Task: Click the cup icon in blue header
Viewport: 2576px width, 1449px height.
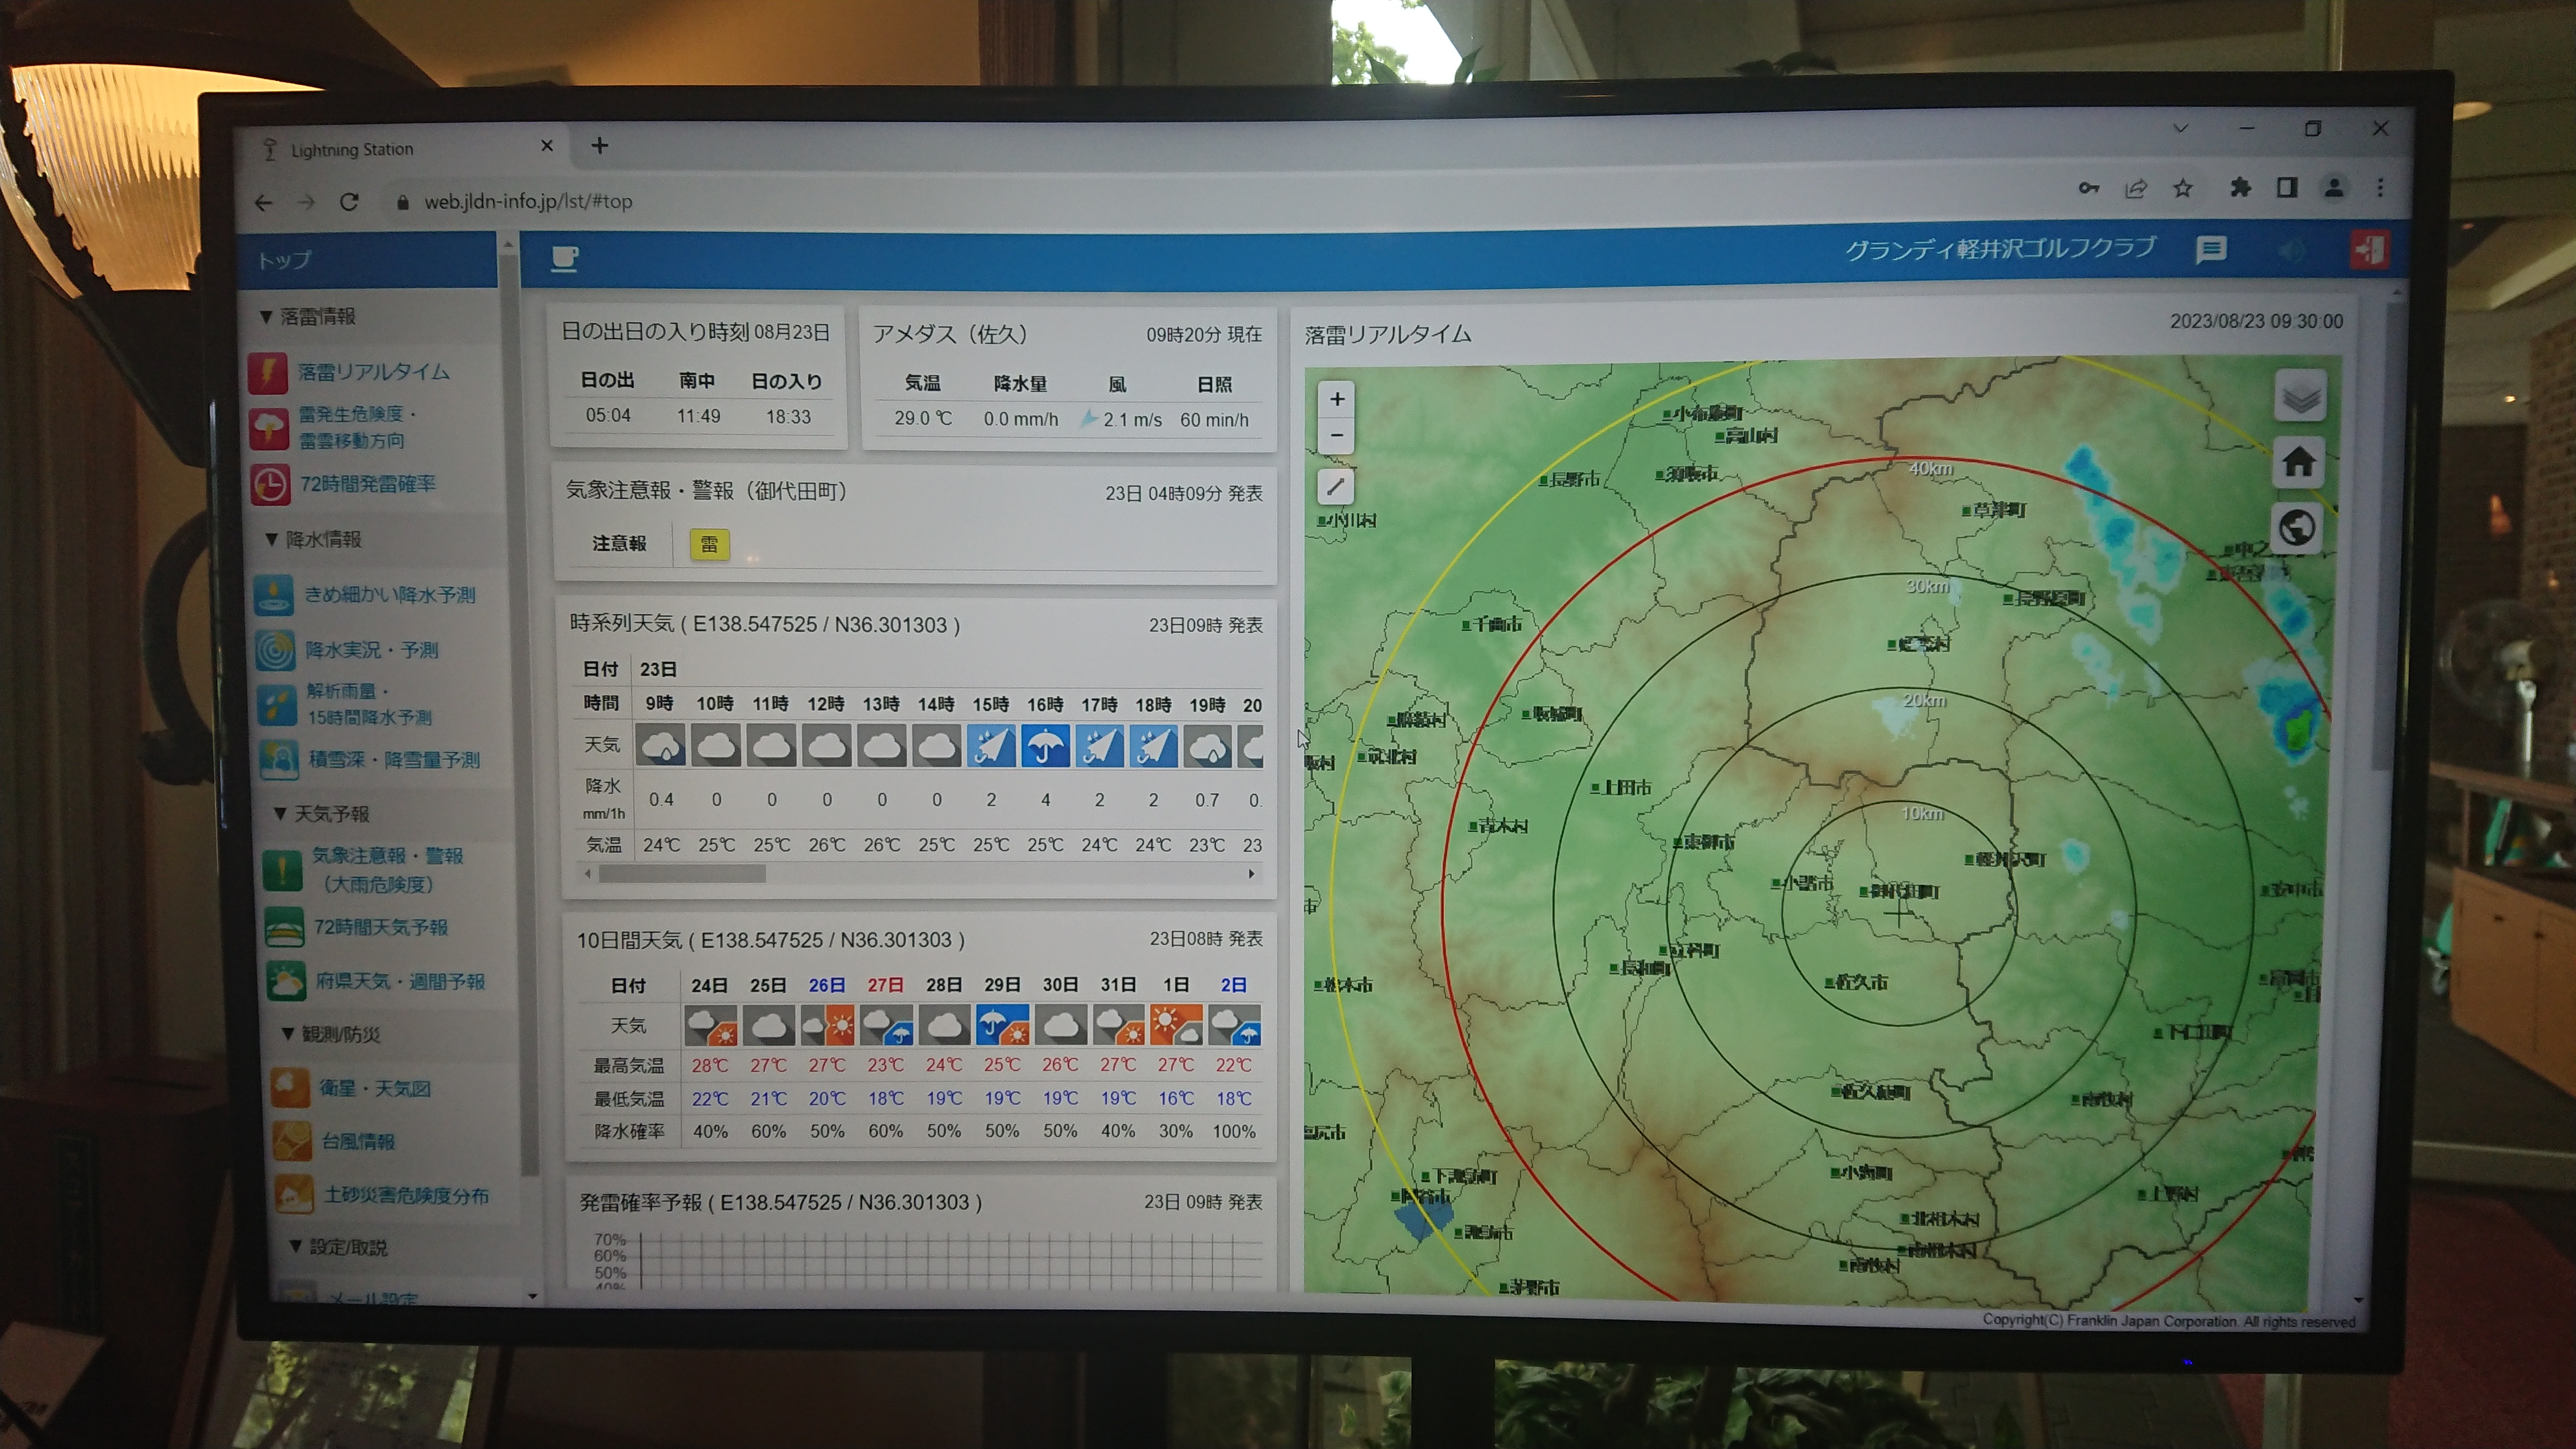Action: click(x=565, y=259)
